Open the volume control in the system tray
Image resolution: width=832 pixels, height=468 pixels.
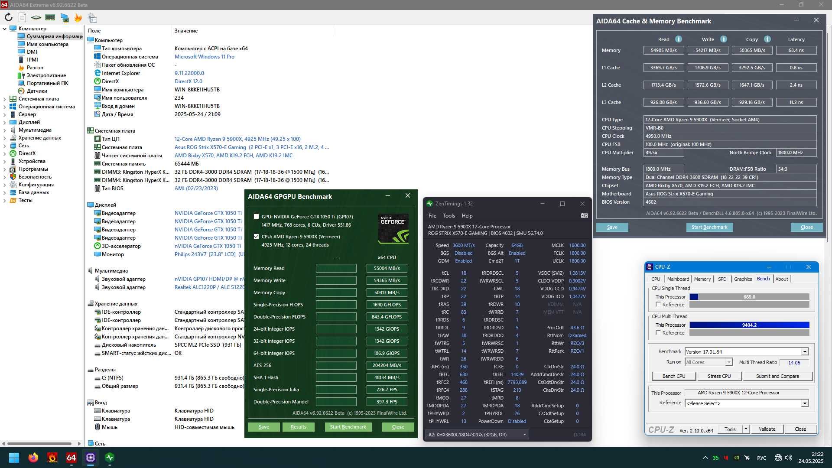(x=789, y=458)
